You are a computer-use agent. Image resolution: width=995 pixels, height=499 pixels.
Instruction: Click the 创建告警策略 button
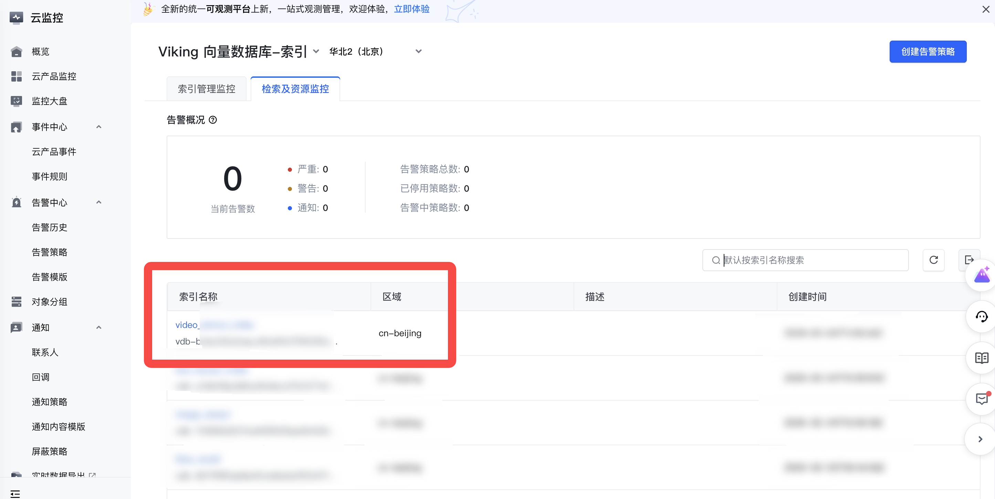pyautogui.click(x=928, y=51)
